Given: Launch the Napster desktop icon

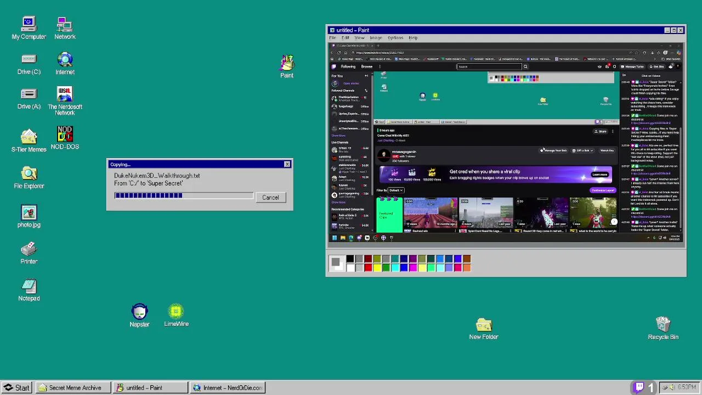Looking at the screenshot, I should click(139, 315).
